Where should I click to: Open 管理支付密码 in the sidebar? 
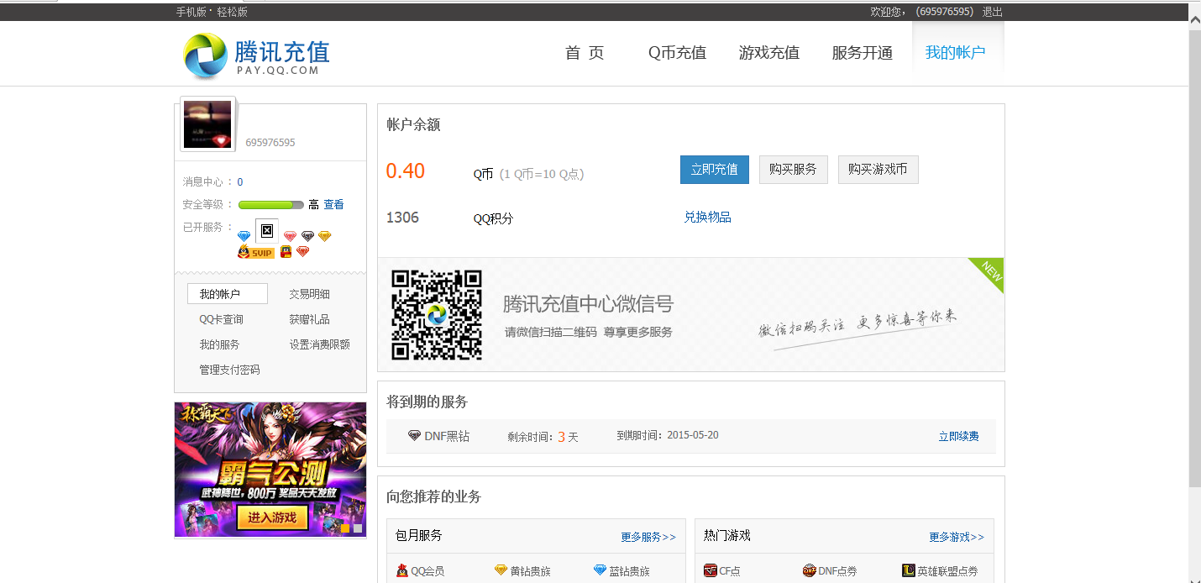point(229,370)
